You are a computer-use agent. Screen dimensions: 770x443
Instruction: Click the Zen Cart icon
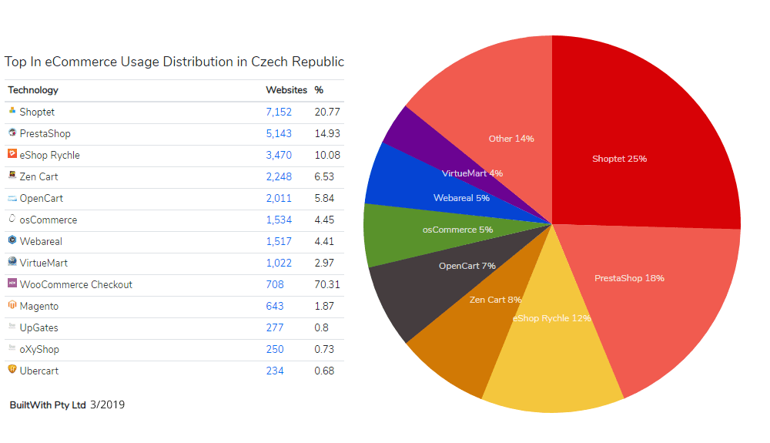(x=12, y=176)
